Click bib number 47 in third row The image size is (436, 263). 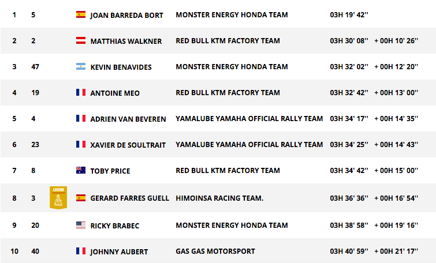35,67
